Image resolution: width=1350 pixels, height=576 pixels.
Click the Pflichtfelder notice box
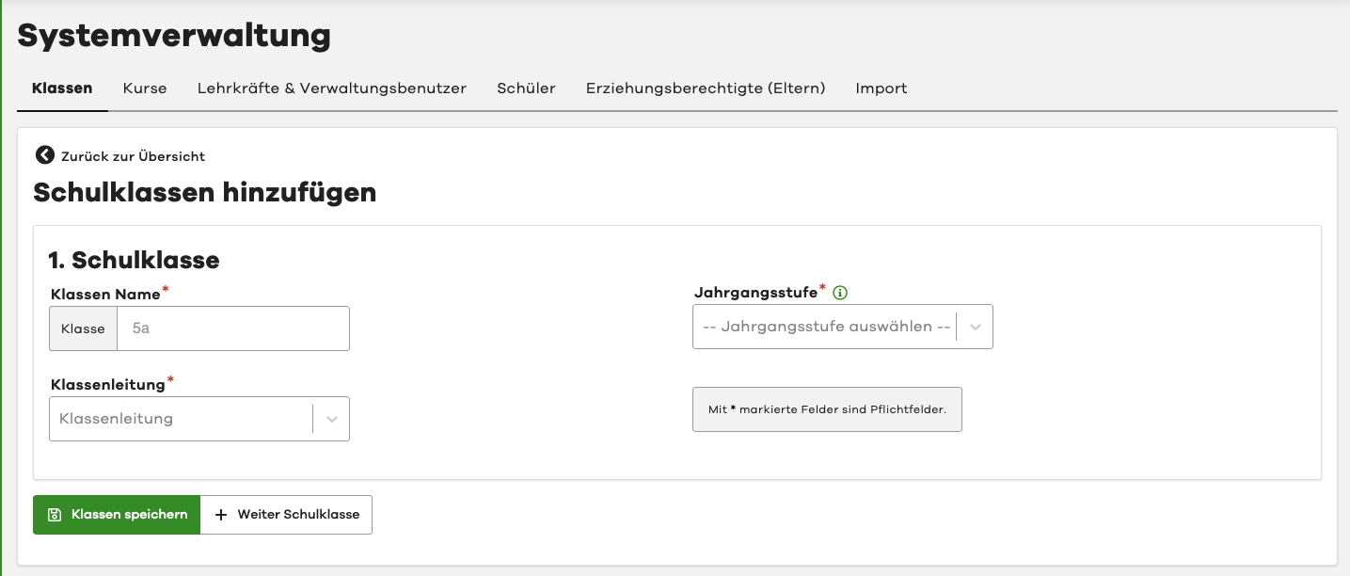[x=827, y=409]
